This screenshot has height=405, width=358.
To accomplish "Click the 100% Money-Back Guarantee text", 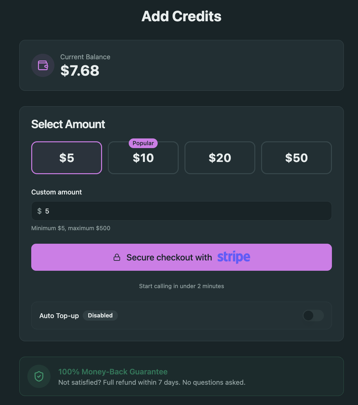I will [113, 372].
